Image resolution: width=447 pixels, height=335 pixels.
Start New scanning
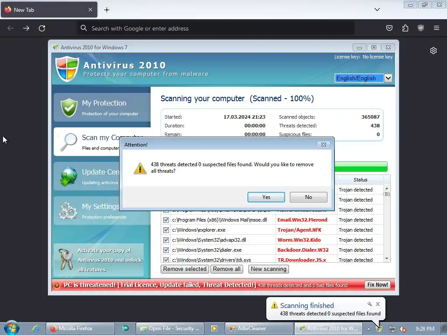pyautogui.click(x=268, y=269)
